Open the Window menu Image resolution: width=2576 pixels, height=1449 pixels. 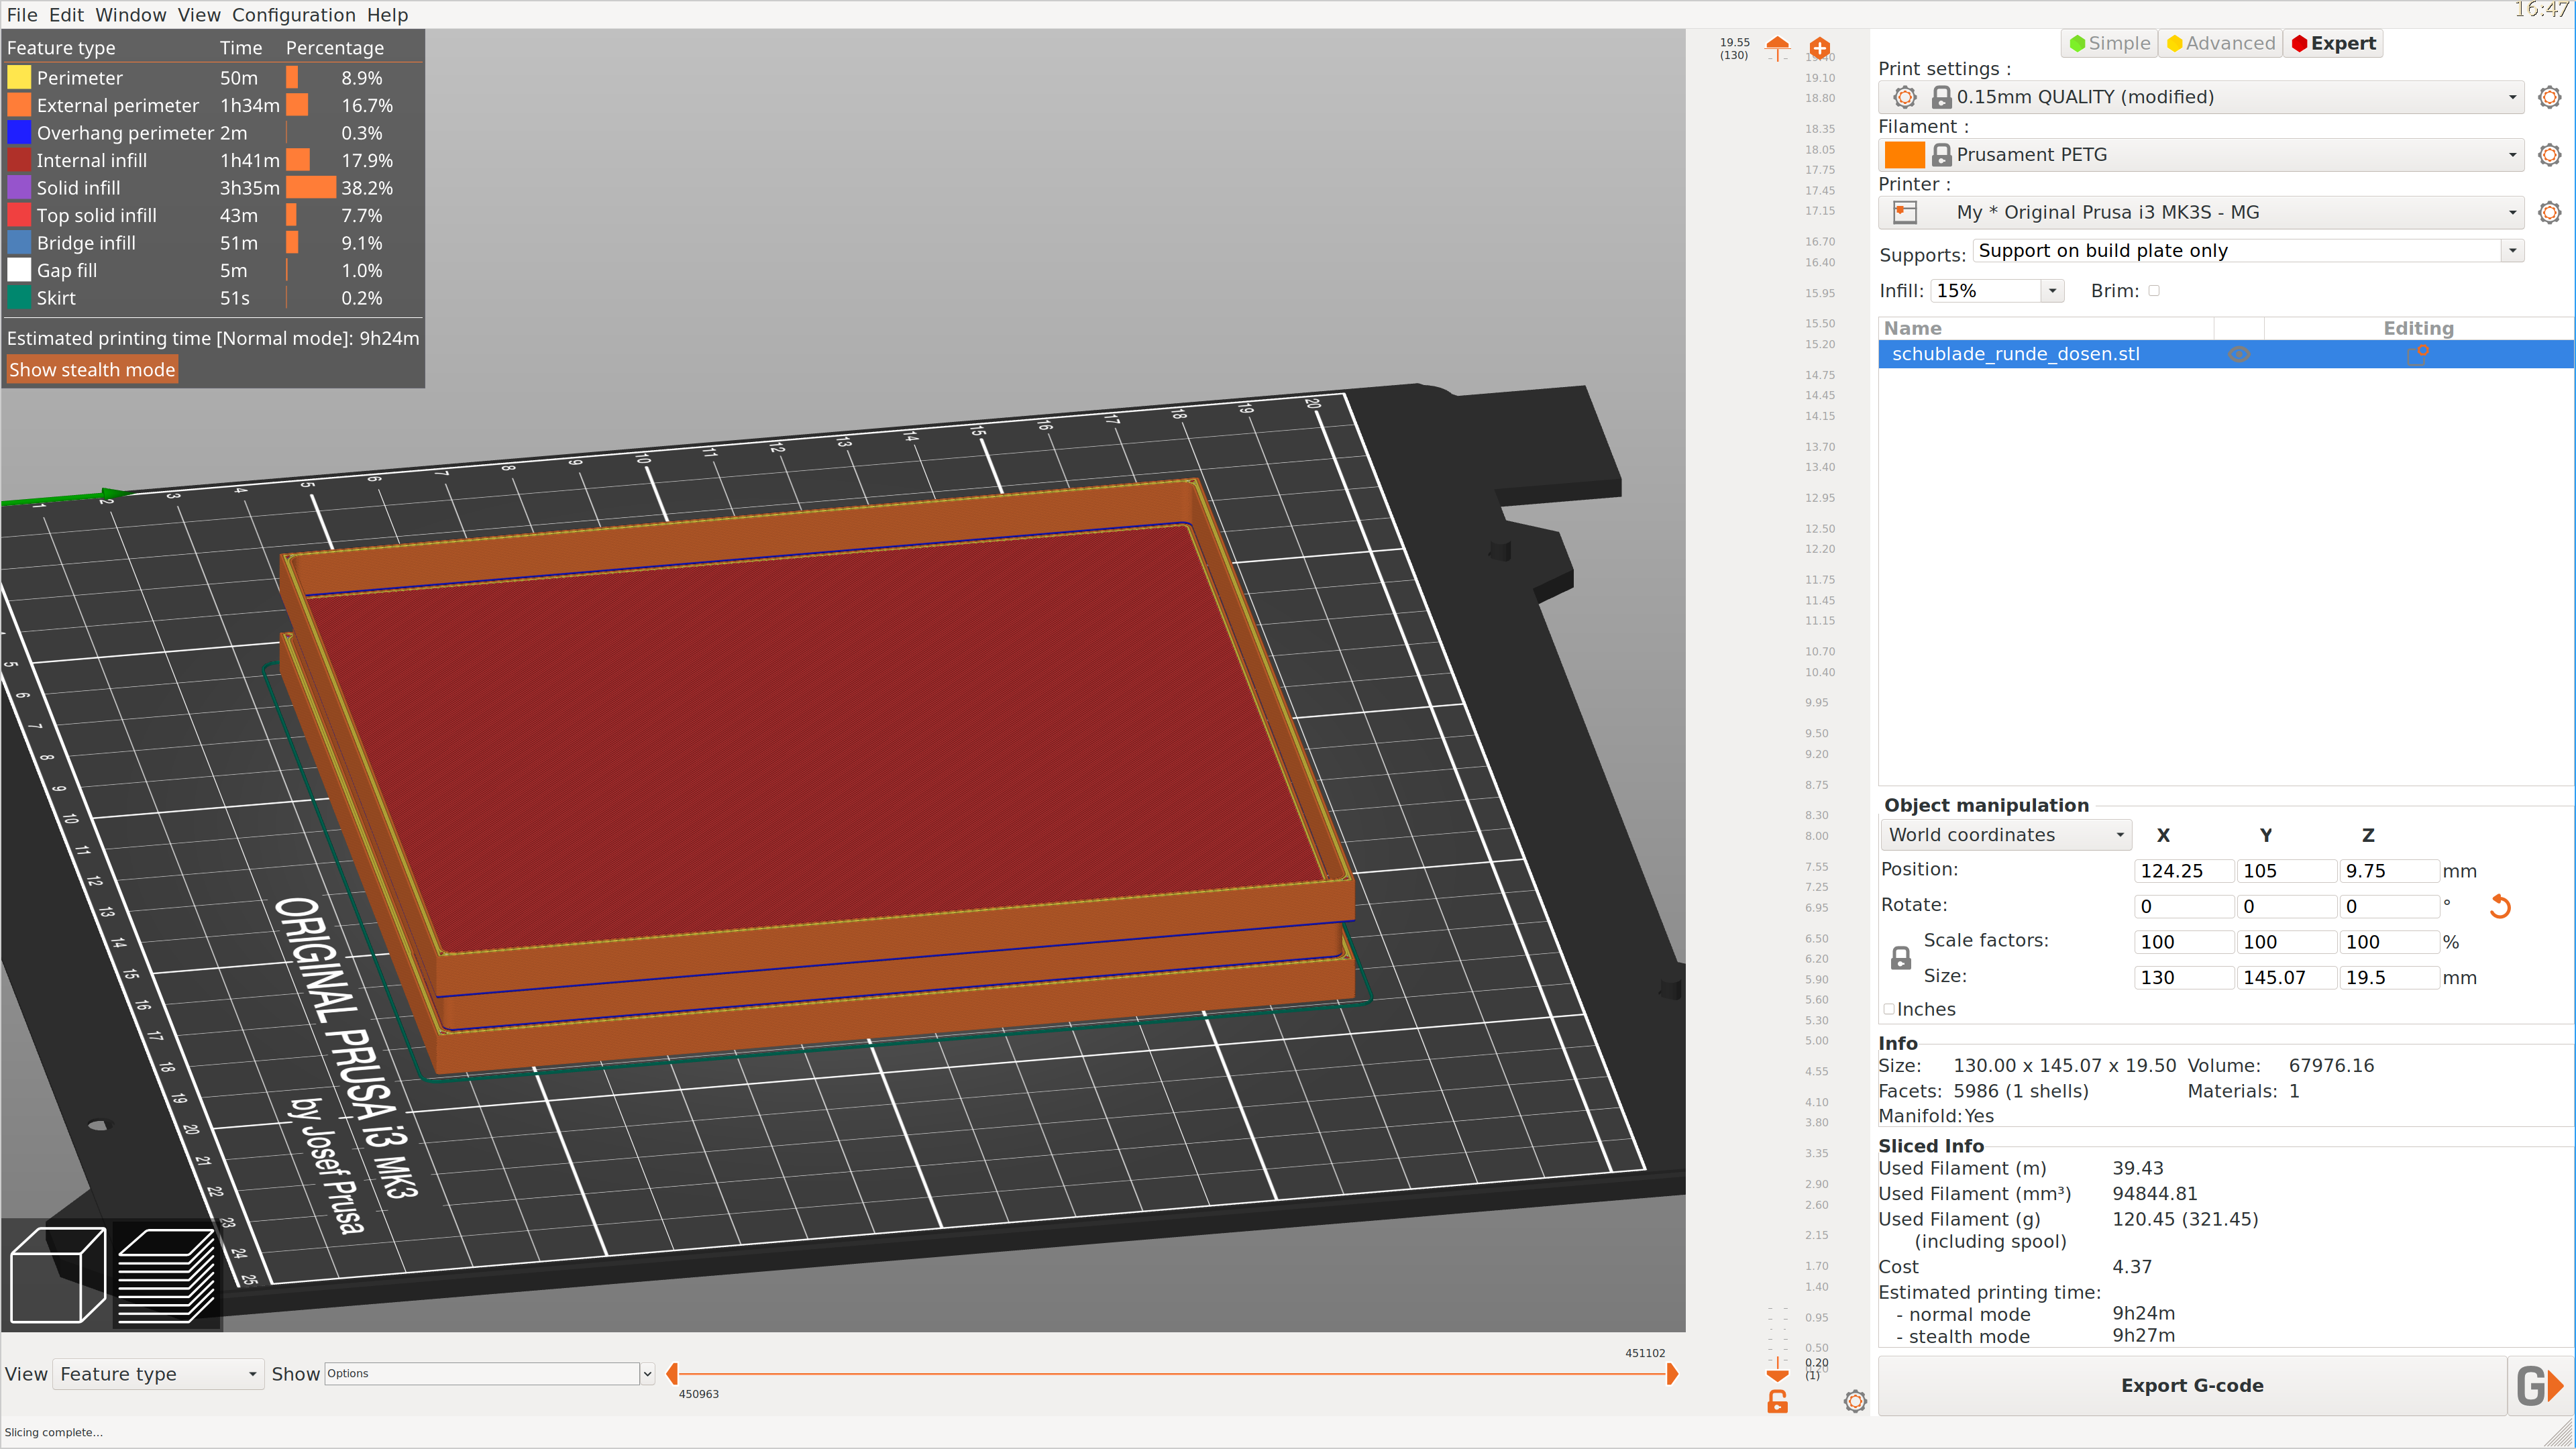click(131, 15)
